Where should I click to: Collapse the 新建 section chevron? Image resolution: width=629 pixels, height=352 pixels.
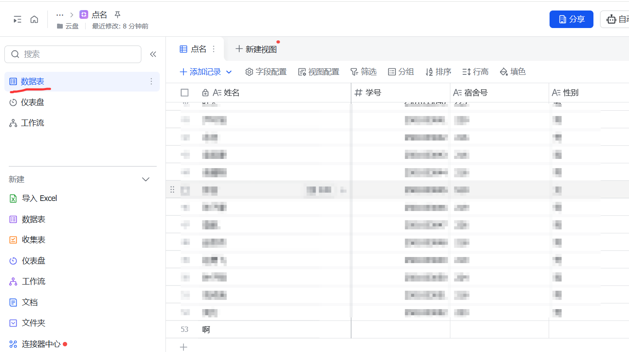point(146,180)
